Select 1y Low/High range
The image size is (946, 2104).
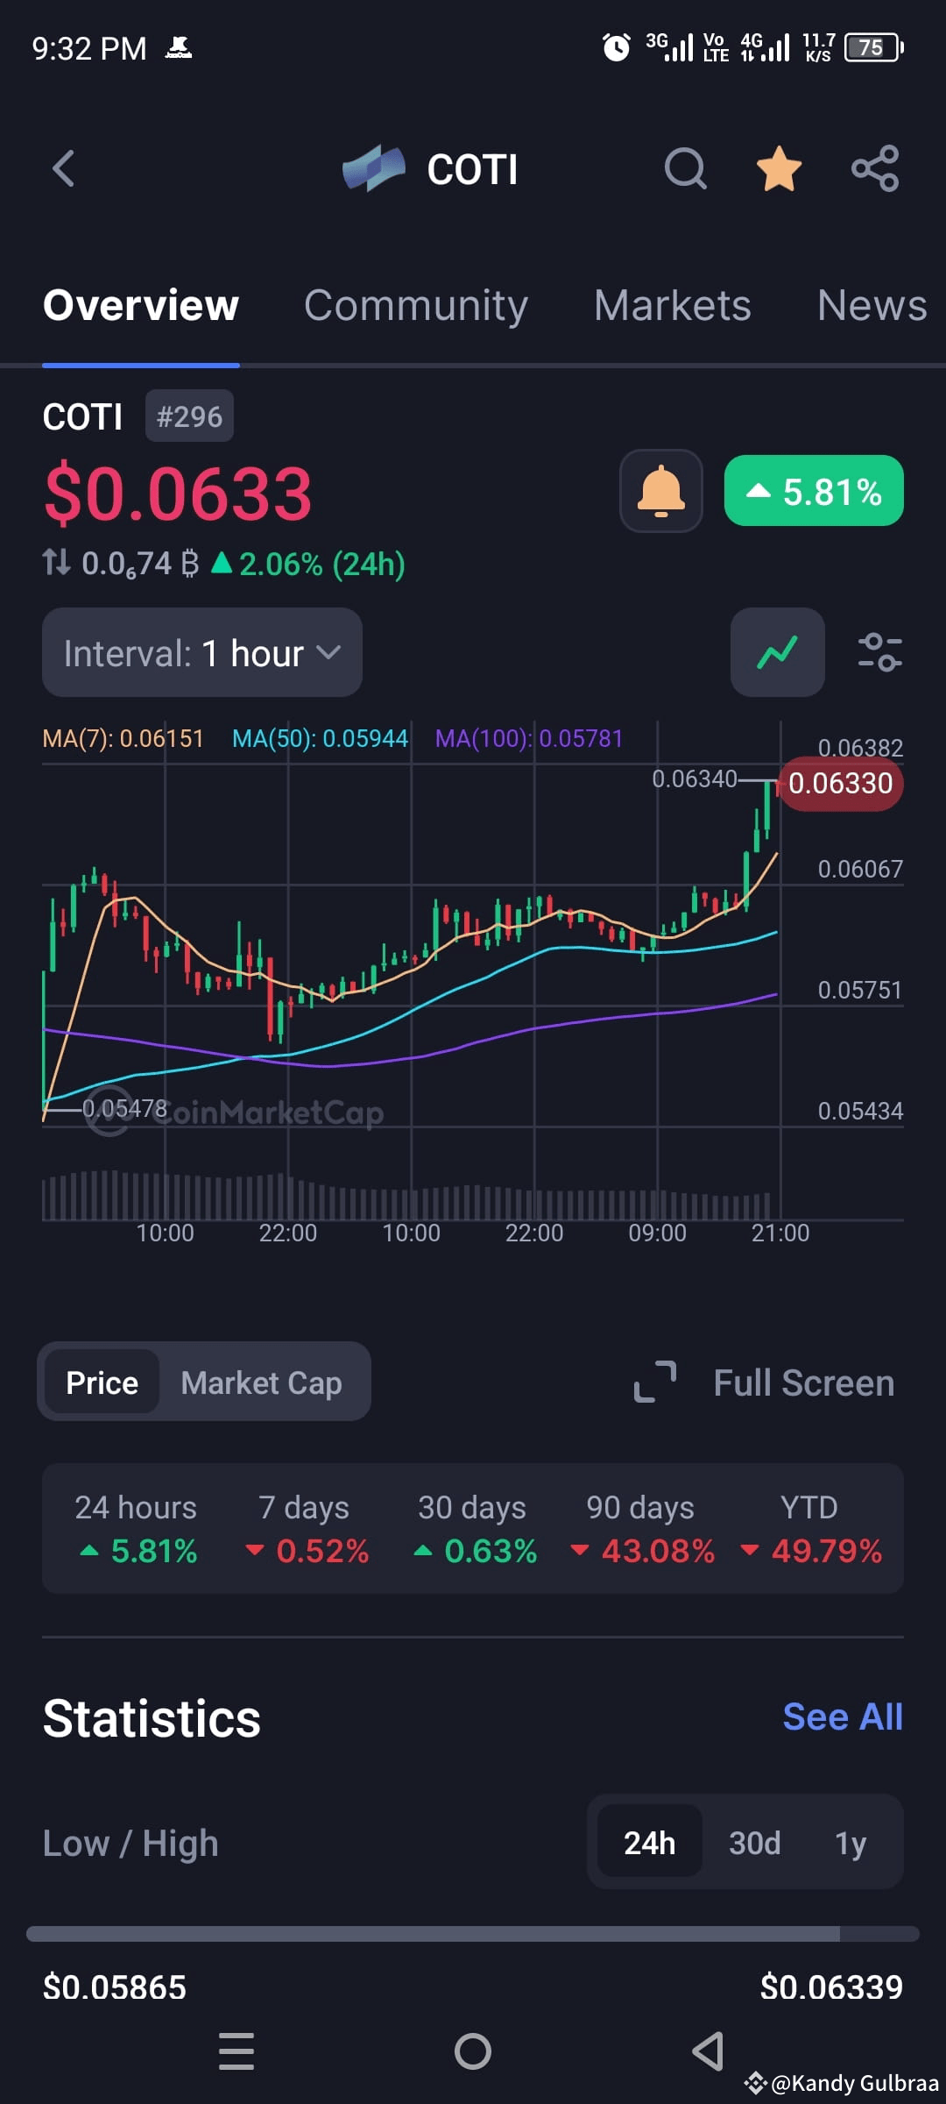850,1843
